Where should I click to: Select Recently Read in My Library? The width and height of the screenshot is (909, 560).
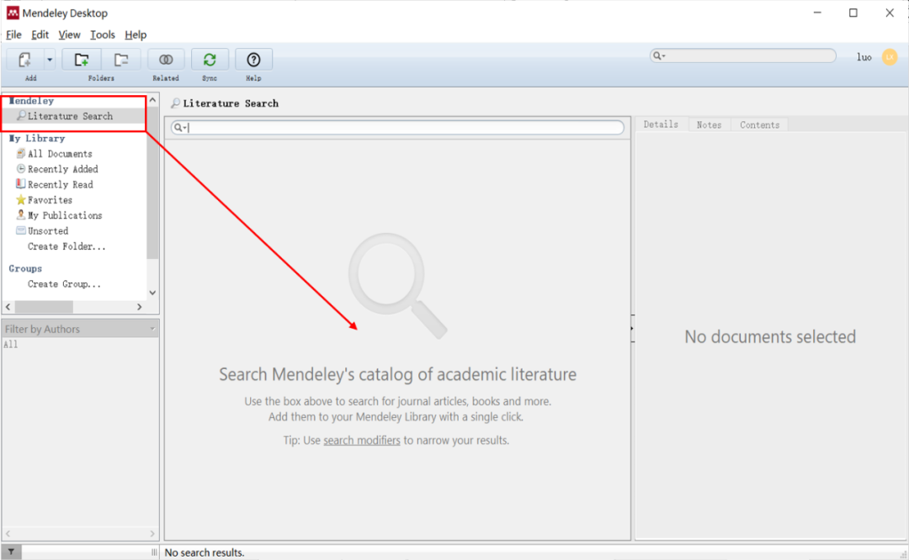[61, 185]
